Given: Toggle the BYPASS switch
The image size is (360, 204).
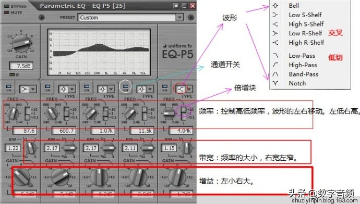Looking at the screenshot, I should [7, 6].
